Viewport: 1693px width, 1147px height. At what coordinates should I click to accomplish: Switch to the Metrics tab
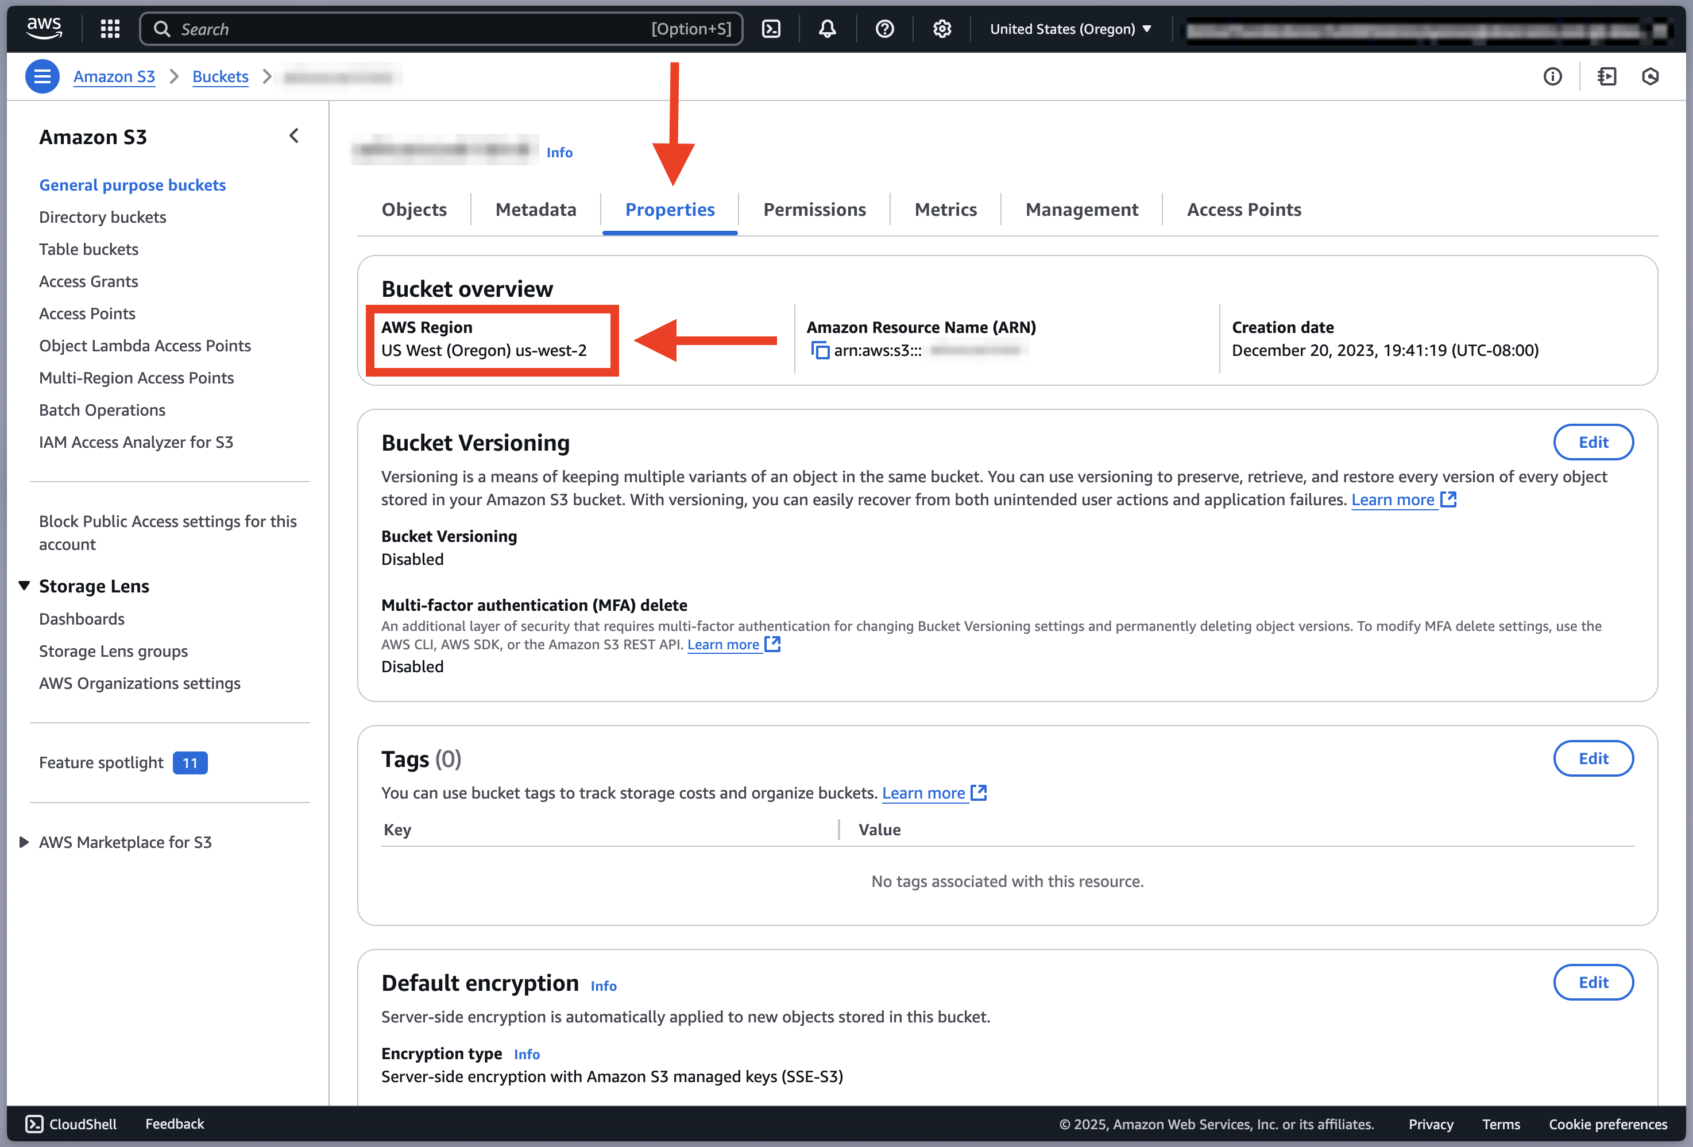(x=946, y=210)
